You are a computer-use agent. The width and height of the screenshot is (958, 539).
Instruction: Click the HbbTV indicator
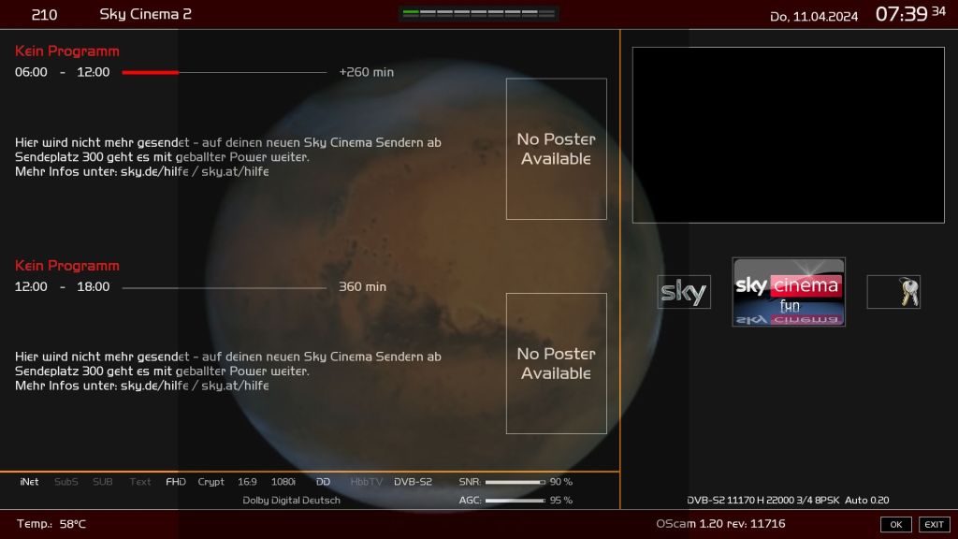click(366, 482)
